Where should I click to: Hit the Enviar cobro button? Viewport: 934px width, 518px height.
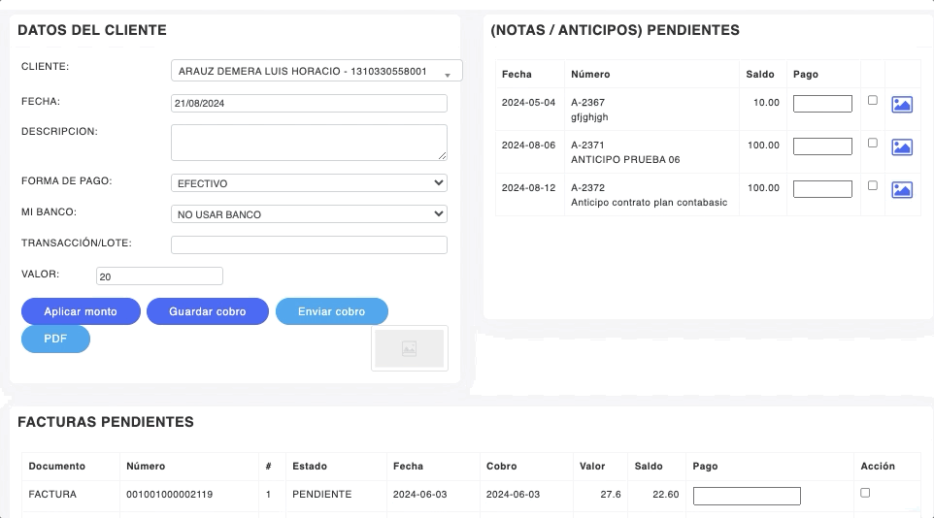point(331,311)
